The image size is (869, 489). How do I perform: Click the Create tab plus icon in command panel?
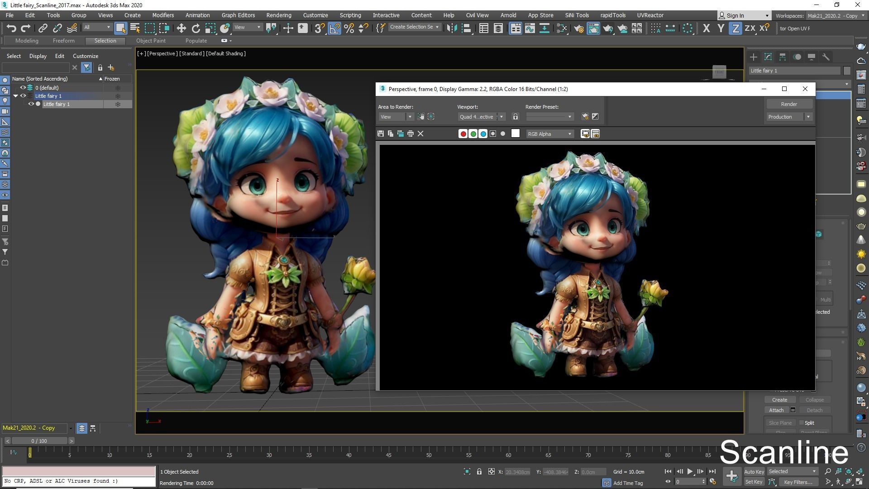[x=753, y=57]
